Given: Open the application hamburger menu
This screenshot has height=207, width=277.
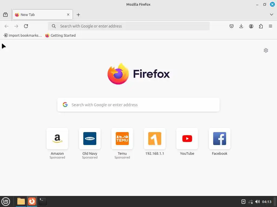Looking at the screenshot, I should coord(271,26).
